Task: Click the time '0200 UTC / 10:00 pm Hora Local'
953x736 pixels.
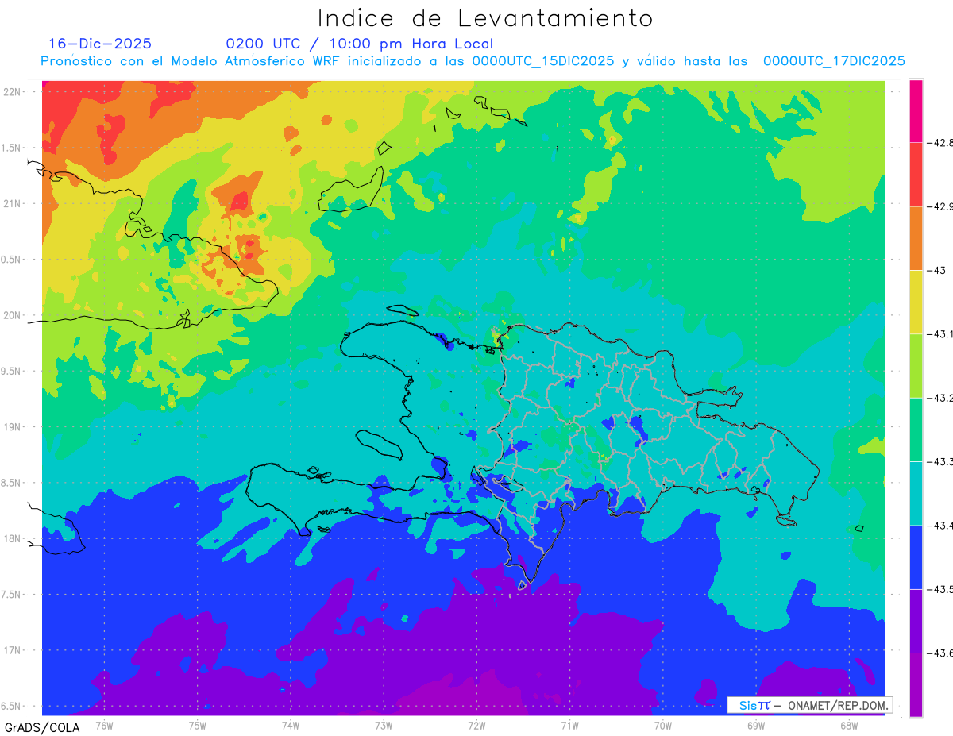Action: (360, 44)
